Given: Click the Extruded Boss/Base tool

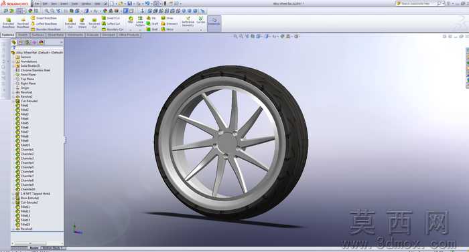Looking at the screenshot, I should (x=8, y=23).
